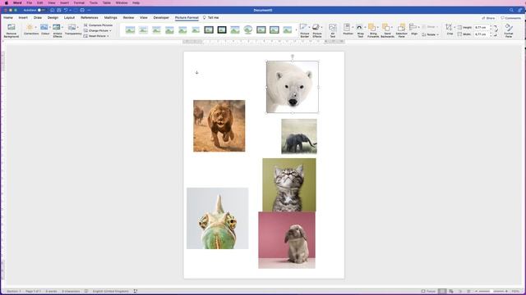Open the Tools menu in menu bar
This screenshot has width=526, height=295.
coord(94,2)
